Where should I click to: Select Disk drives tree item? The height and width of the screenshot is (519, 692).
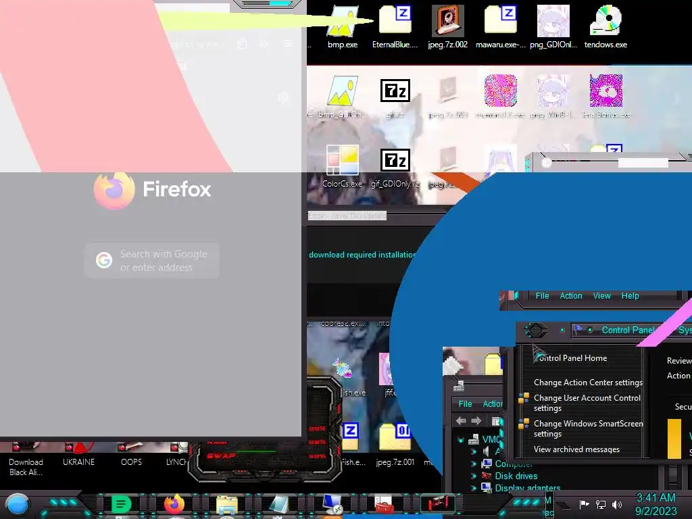pyautogui.click(x=516, y=476)
